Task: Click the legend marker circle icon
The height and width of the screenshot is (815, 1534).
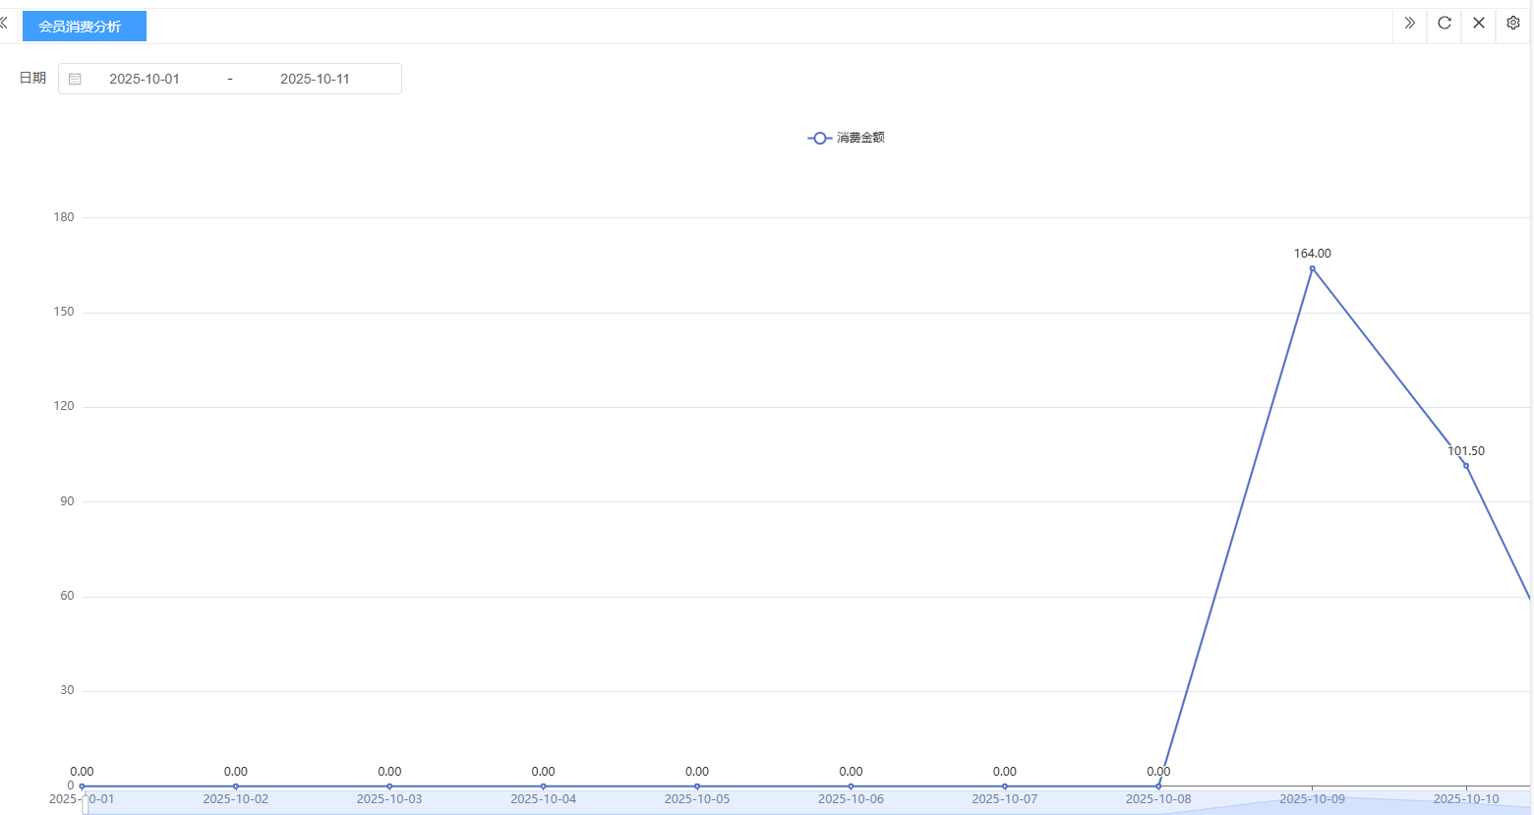Action: coord(819,139)
